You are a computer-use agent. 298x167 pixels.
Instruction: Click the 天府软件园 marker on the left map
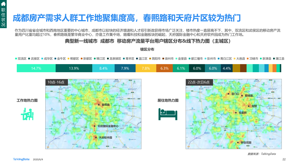(96, 137)
